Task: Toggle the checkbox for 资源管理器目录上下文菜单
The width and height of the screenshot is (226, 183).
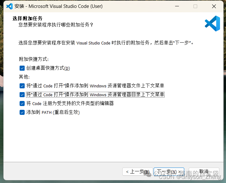Action: 22,95
